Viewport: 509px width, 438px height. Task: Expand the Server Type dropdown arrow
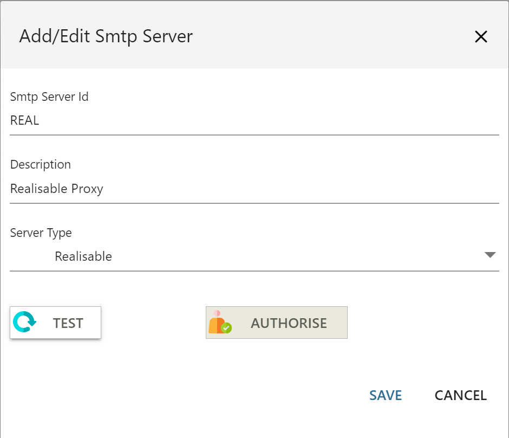pyautogui.click(x=490, y=255)
